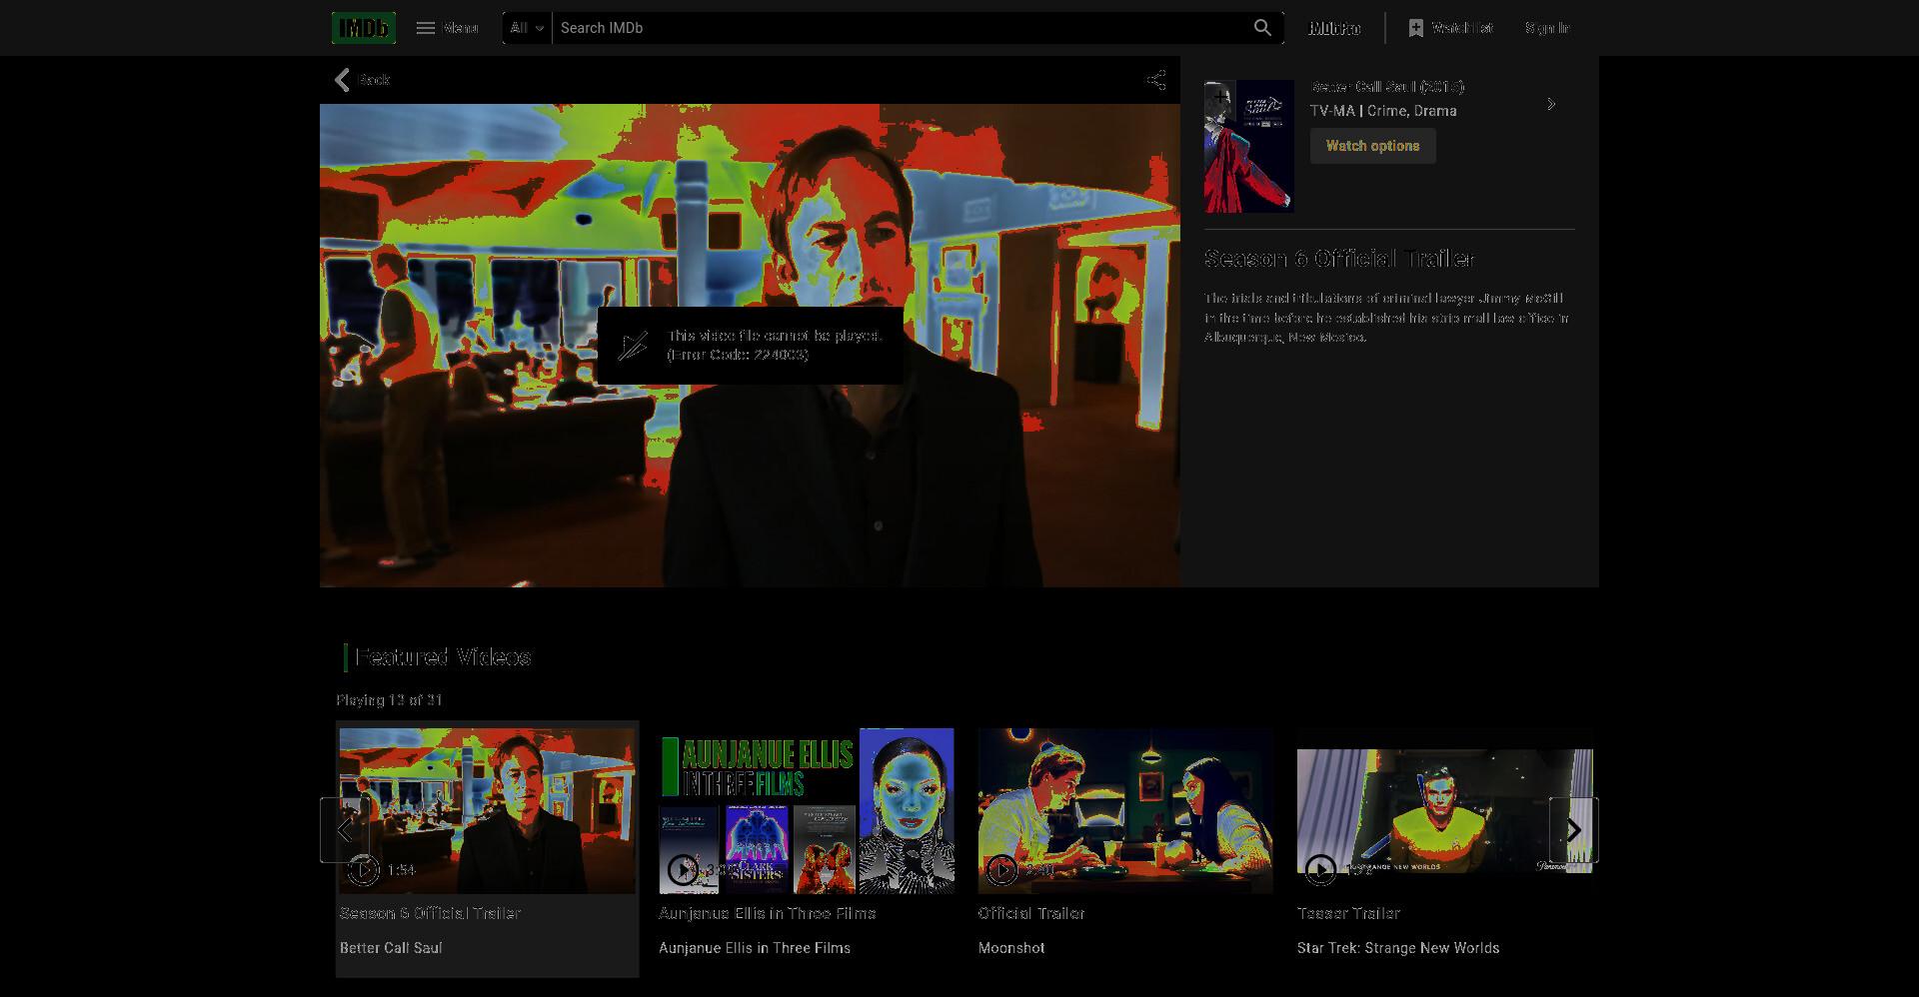Click the share icon above video
Screen dimensions: 1919x997
1155,80
